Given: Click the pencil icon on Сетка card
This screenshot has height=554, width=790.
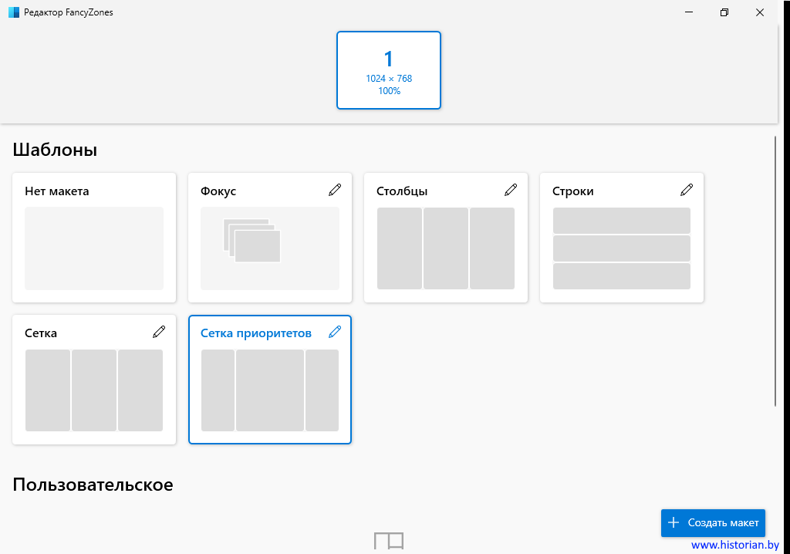Looking at the screenshot, I should click(x=158, y=332).
